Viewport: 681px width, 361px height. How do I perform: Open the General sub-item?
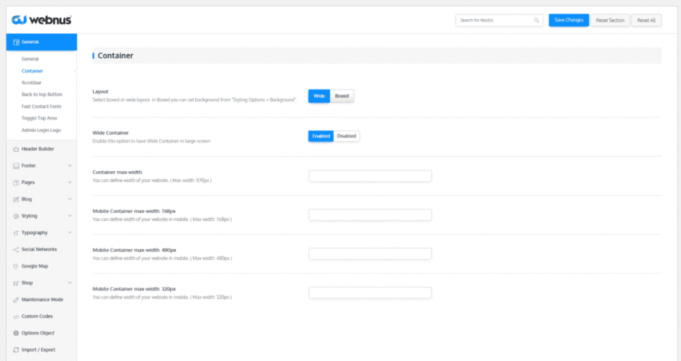(30, 59)
